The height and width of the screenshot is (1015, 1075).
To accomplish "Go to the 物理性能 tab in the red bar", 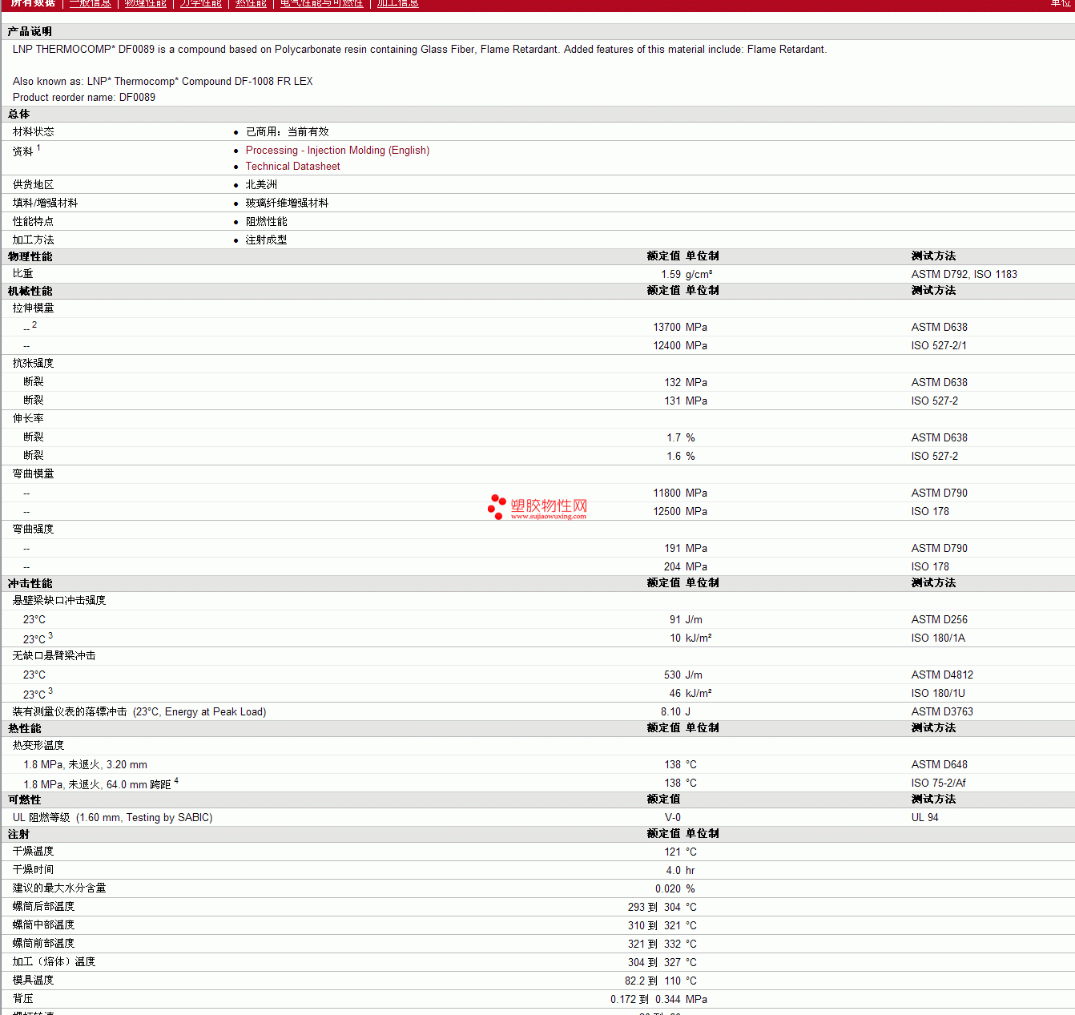I will click(146, 3).
